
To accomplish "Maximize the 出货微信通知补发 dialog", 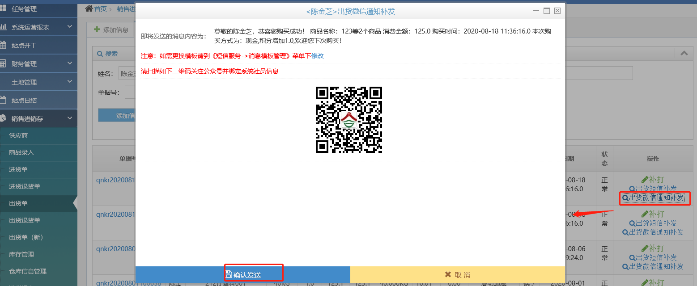I will 546,11.
